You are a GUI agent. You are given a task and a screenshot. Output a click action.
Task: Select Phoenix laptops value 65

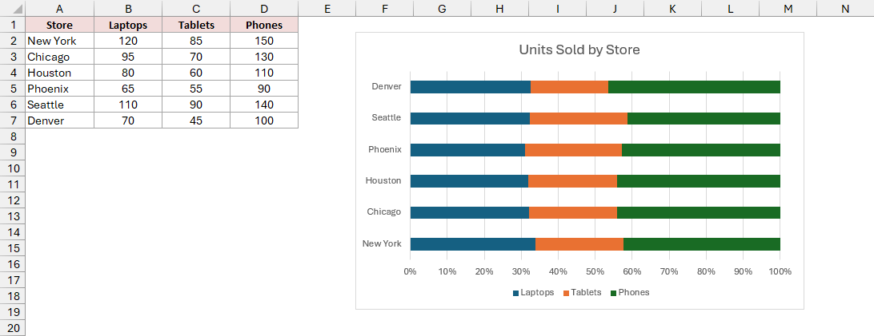pyautogui.click(x=128, y=89)
